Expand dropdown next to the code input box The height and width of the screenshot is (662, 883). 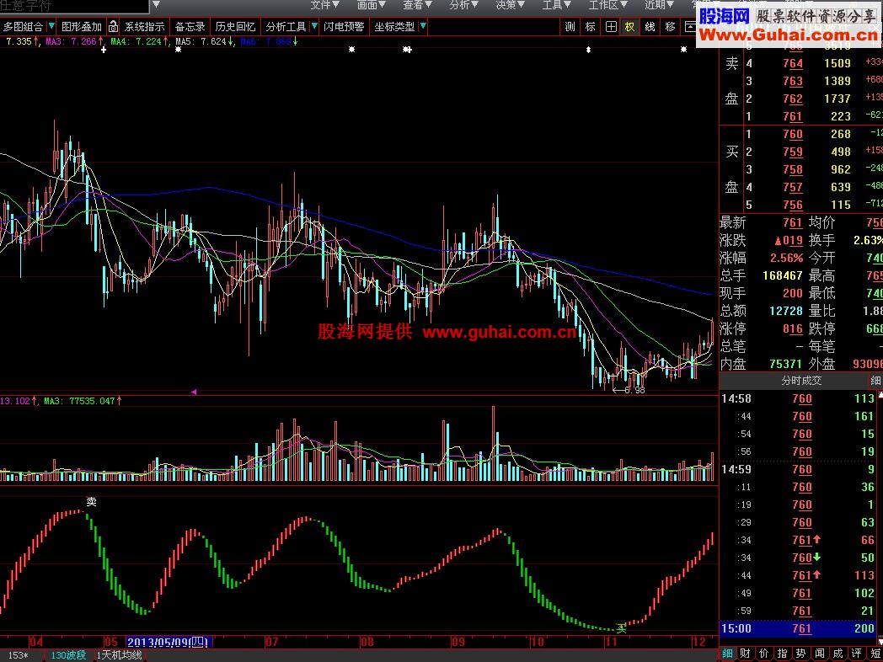(x=157, y=6)
